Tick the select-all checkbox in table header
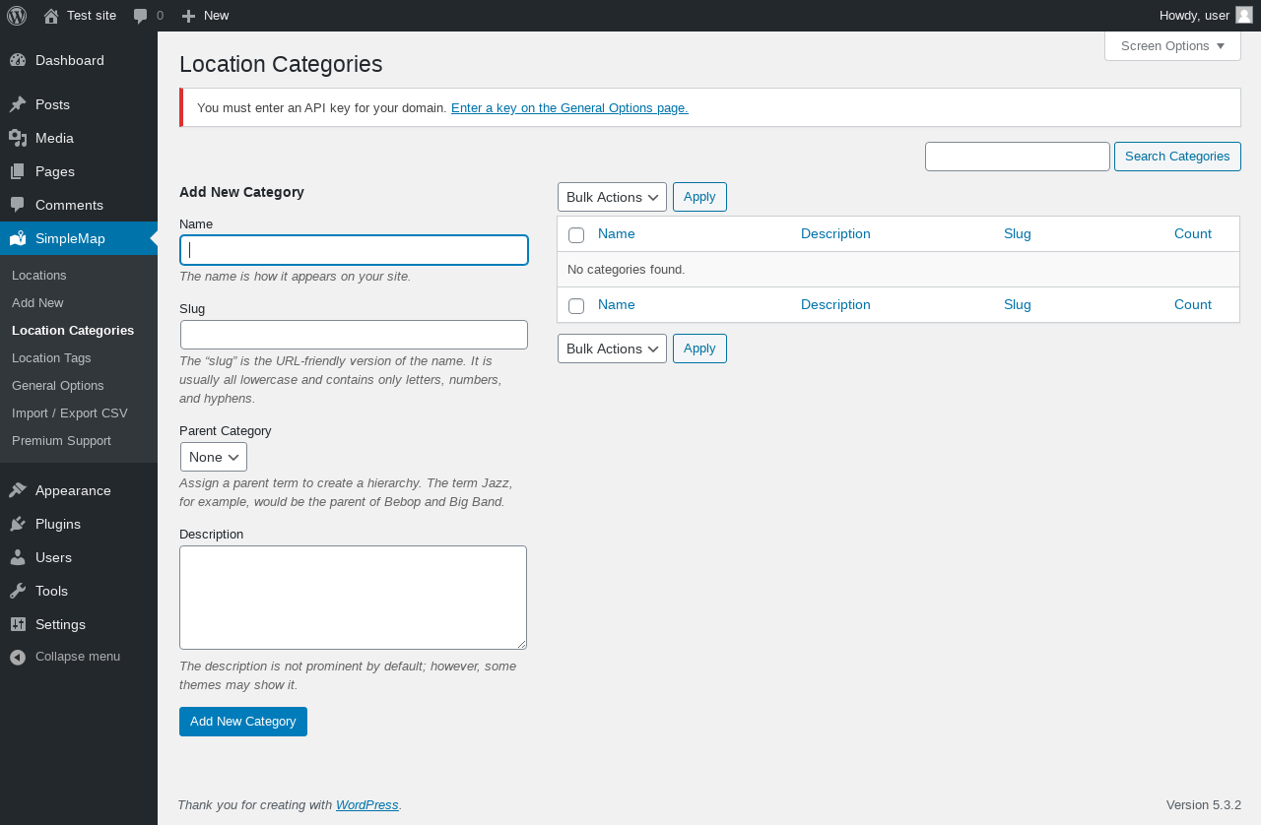 576,235
